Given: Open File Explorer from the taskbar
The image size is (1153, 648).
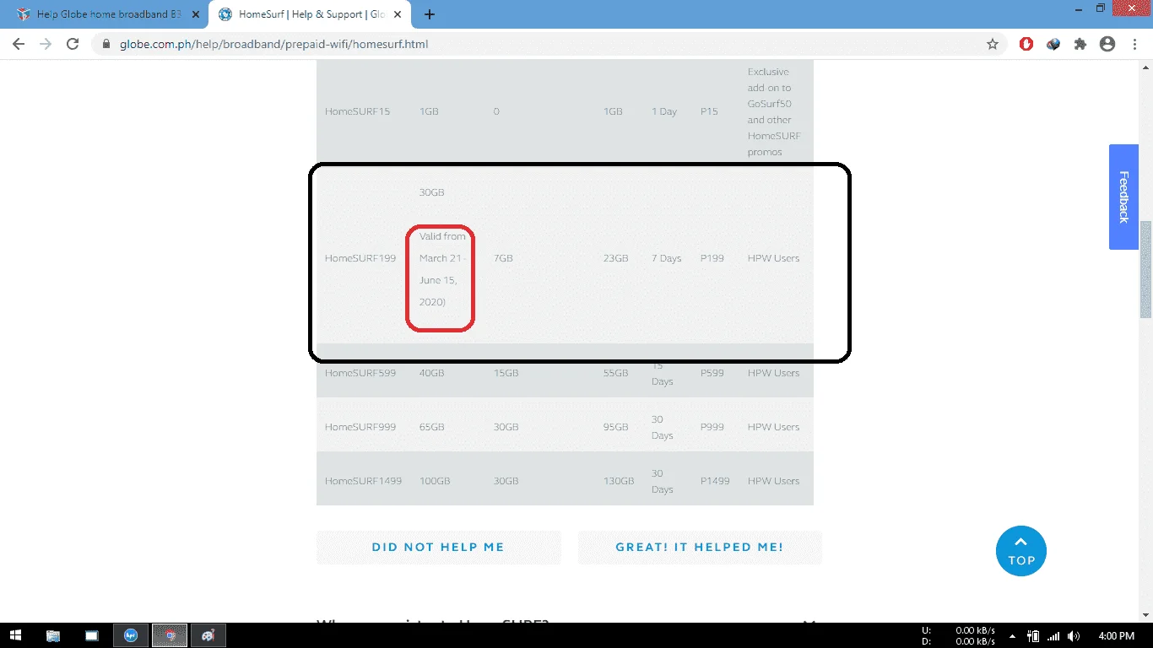Looking at the screenshot, I should 53,635.
